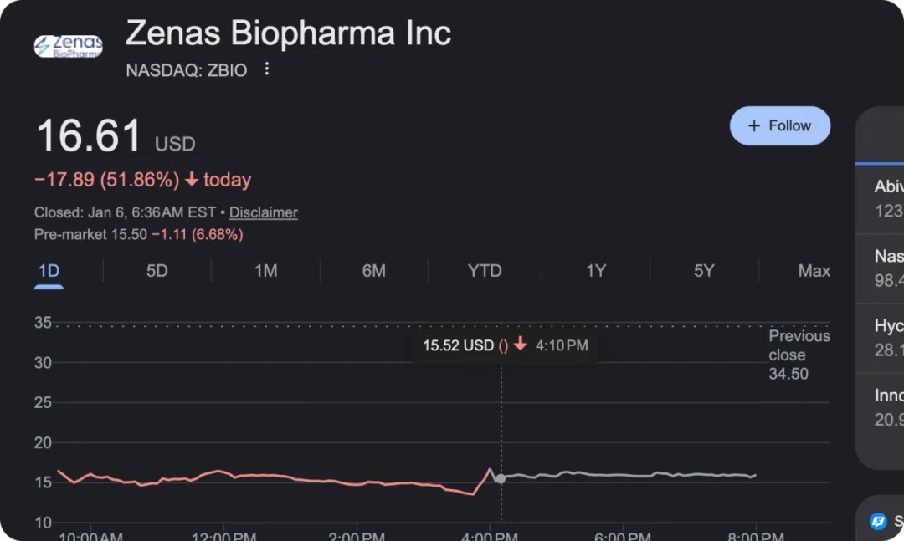Display the 5Y price history

pyautogui.click(x=704, y=271)
